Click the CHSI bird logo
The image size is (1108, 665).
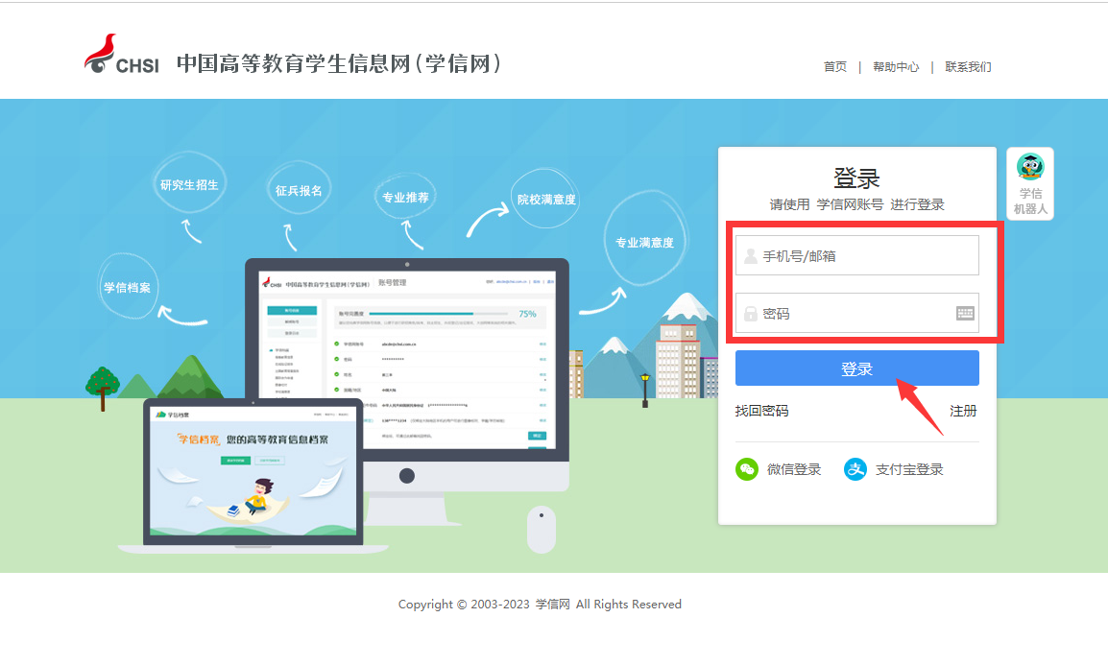point(122,55)
